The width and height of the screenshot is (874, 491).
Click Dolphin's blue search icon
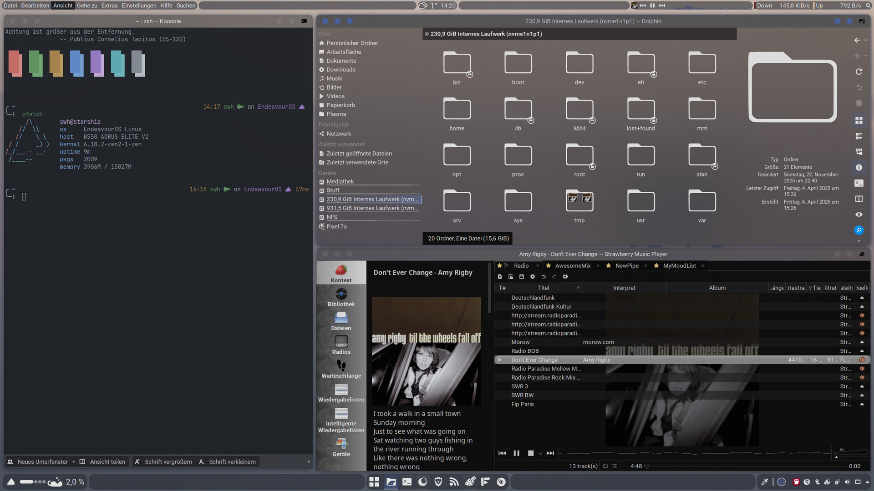coord(859,230)
